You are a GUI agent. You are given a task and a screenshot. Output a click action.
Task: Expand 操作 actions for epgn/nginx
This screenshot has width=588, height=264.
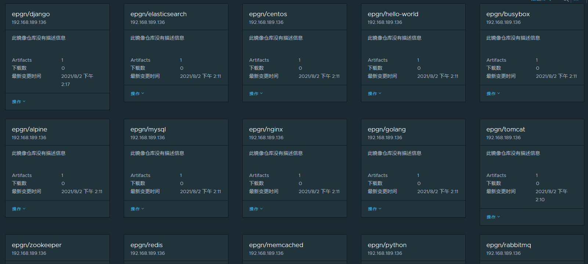click(256, 209)
